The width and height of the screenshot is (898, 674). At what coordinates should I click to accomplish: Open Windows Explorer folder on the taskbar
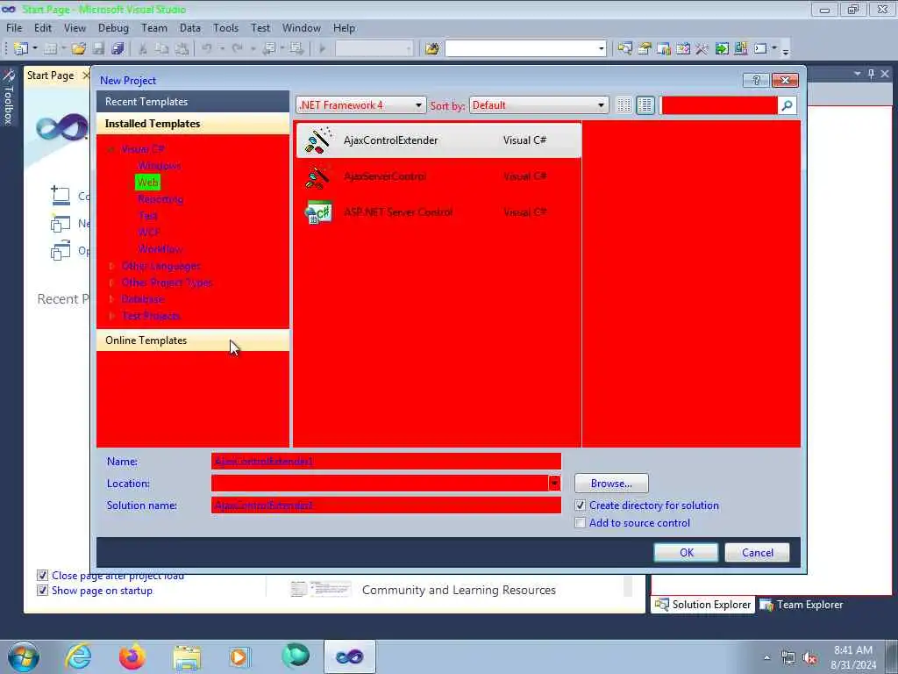pyautogui.click(x=187, y=656)
